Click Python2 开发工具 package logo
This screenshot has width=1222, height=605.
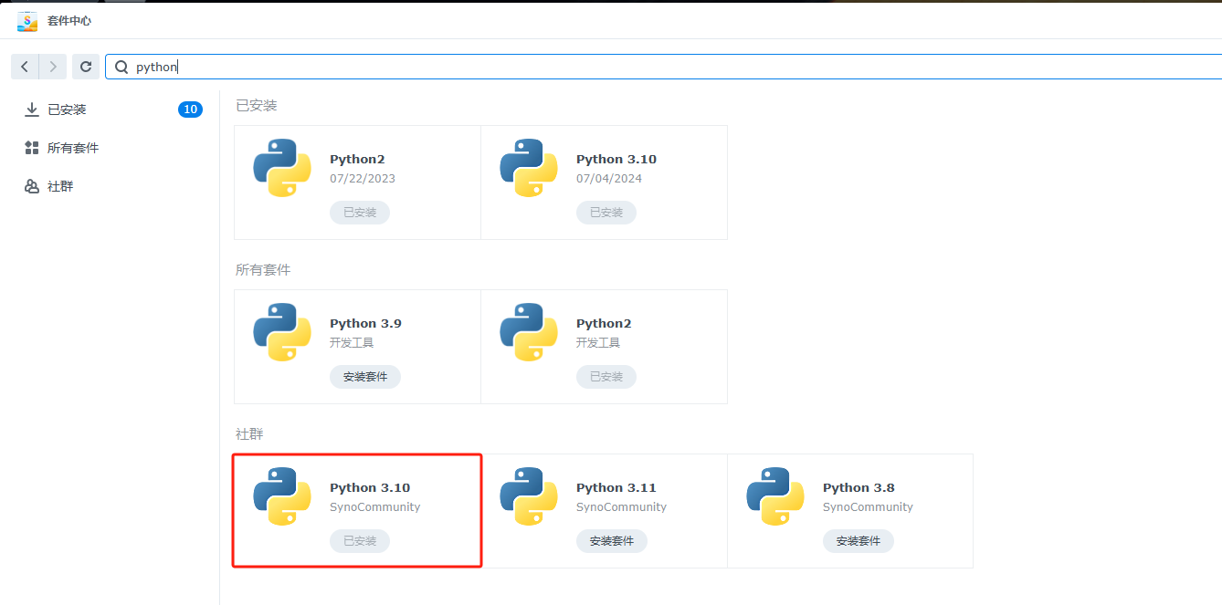[529, 332]
